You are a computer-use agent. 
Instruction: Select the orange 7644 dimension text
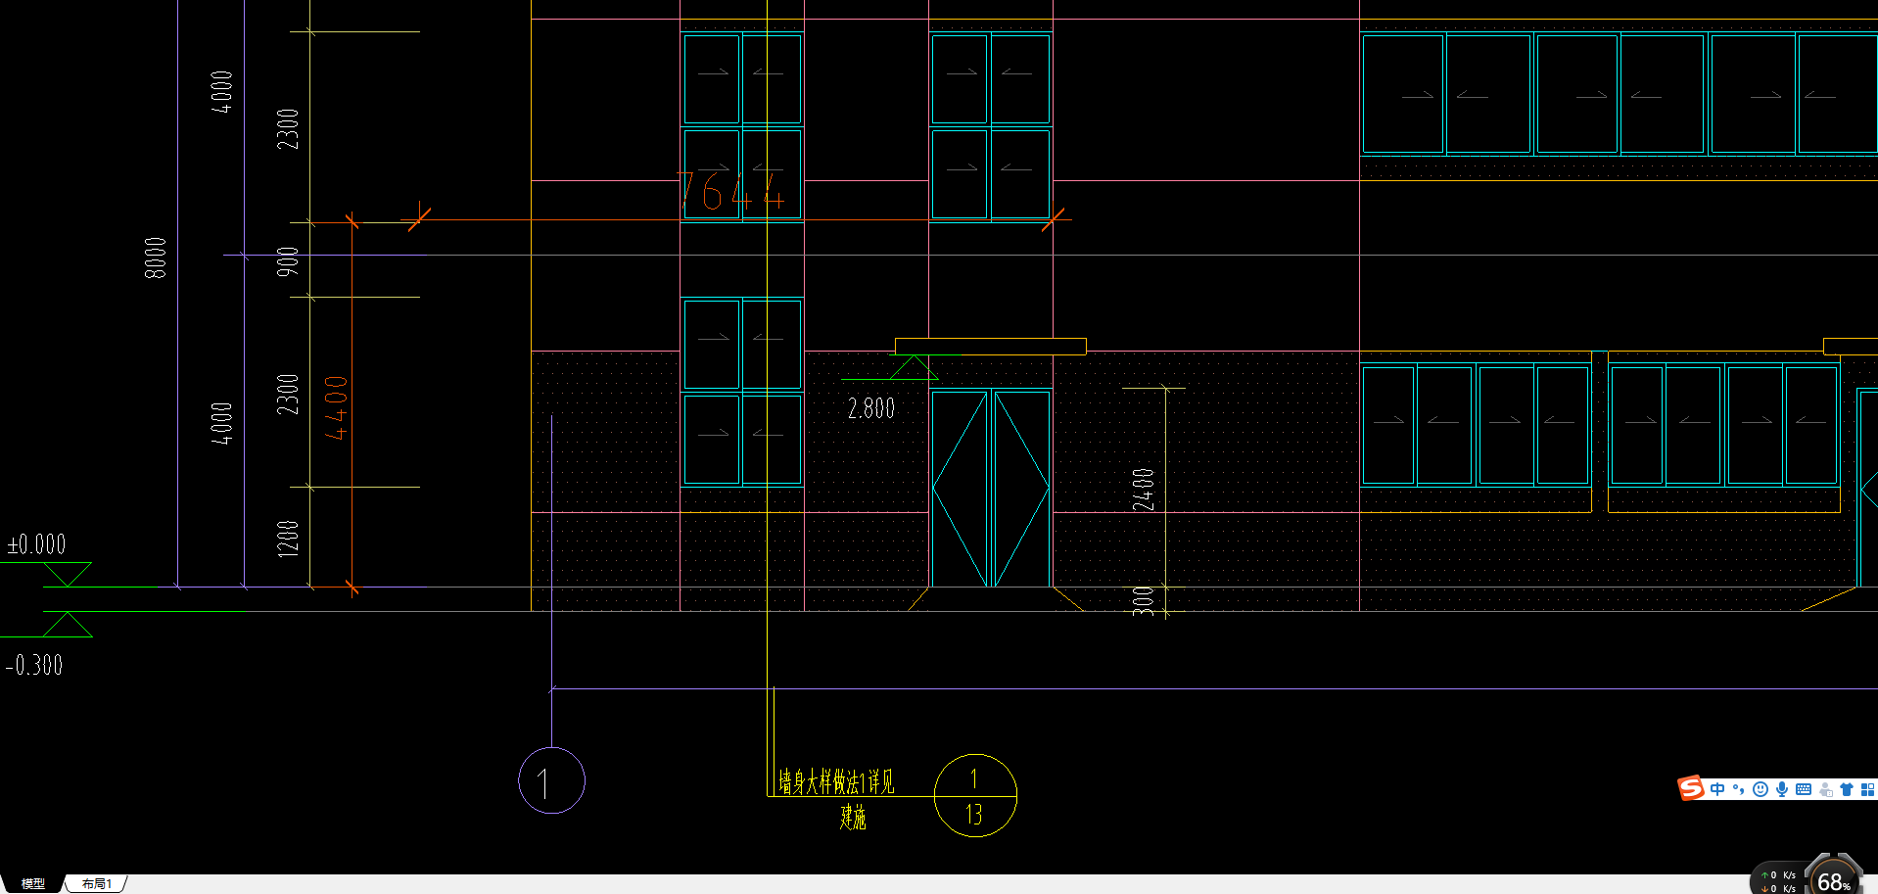click(731, 191)
